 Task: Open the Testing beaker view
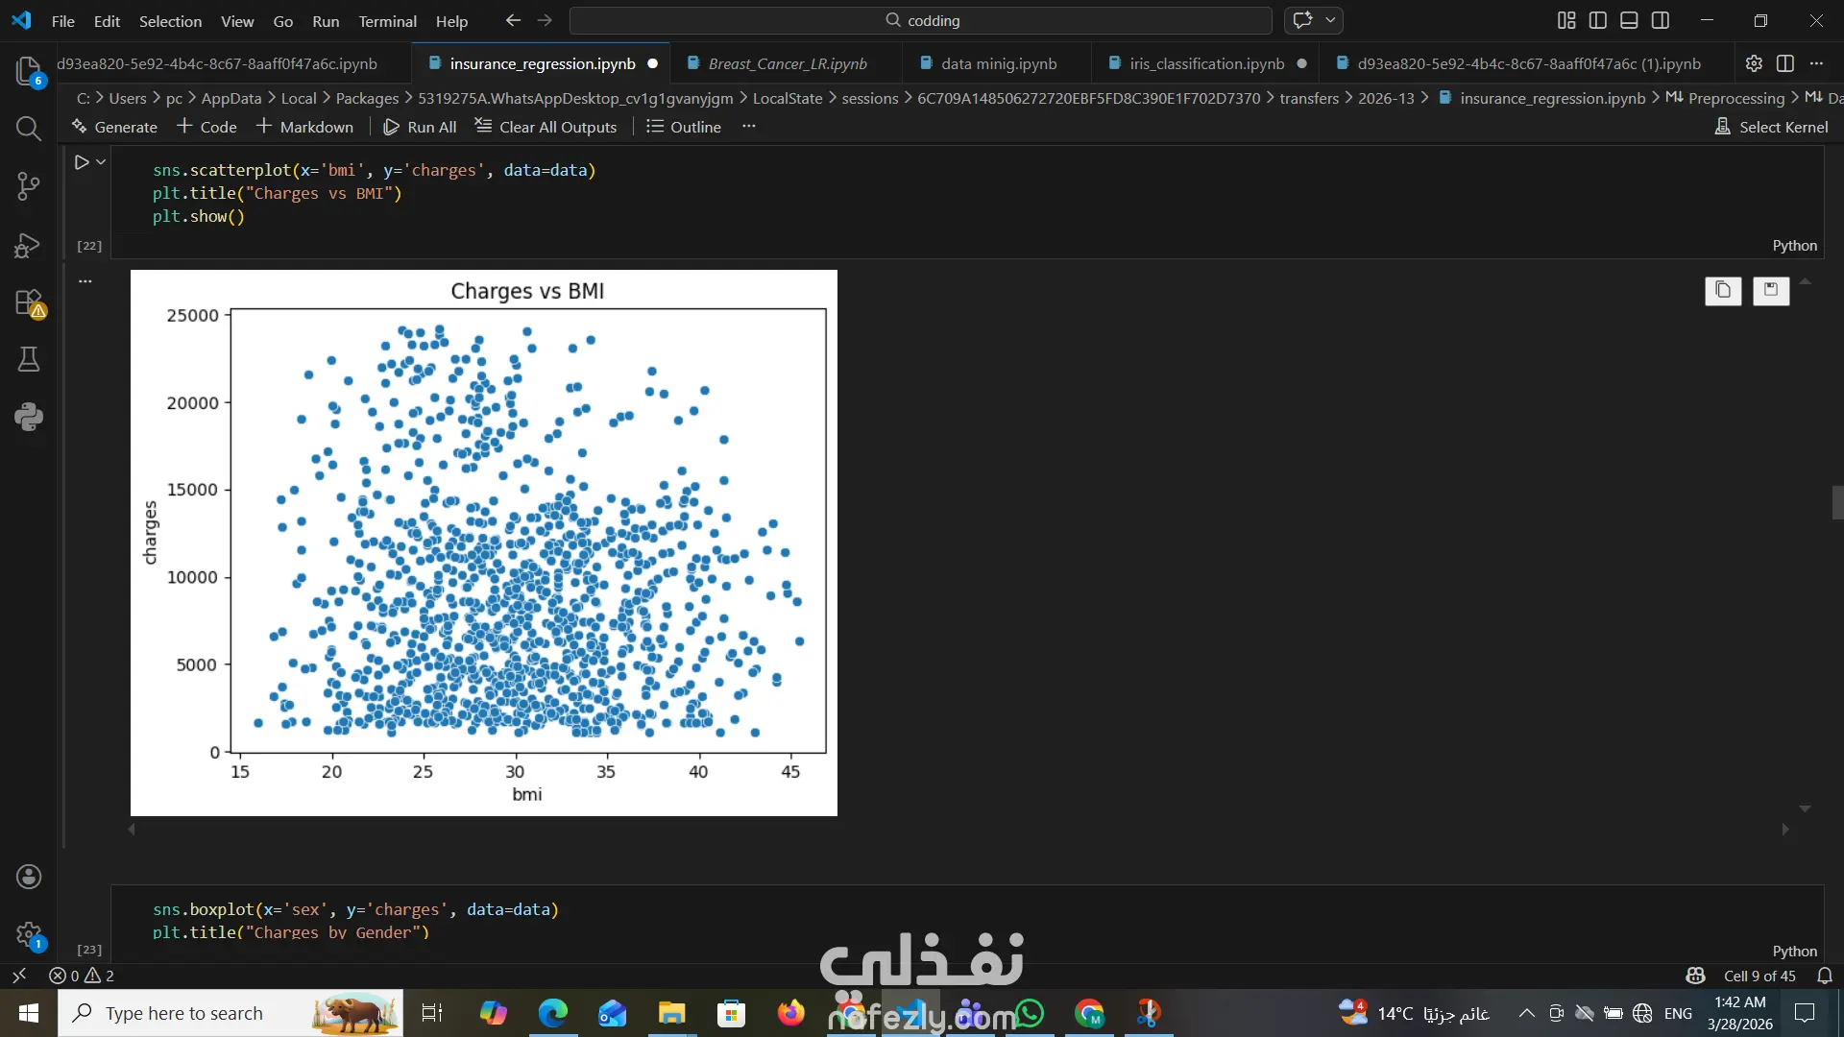(28, 359)
